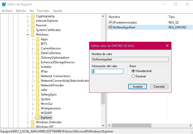The width and height of the screenshot is (193, 134).
Task: Expand the SystemCertificates tree node
Action: pyautogui.click(x=27, y=30)
